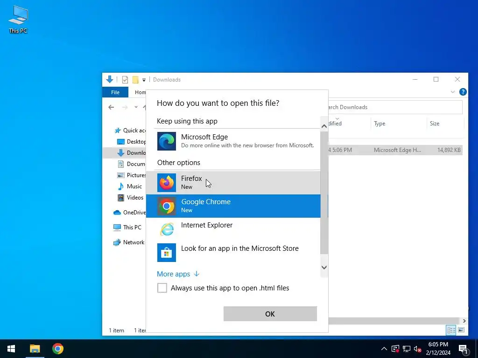Select Firefox in the app list
Image resolution: width=478 pixels, height=358 pixels.
coord(233,183)
